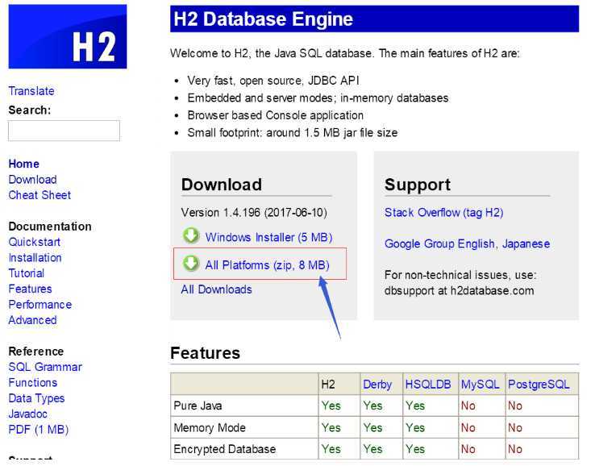595x466 pixels.
Task: Click green download icon beside Windows Installer
Action: (x=191, y=235)
